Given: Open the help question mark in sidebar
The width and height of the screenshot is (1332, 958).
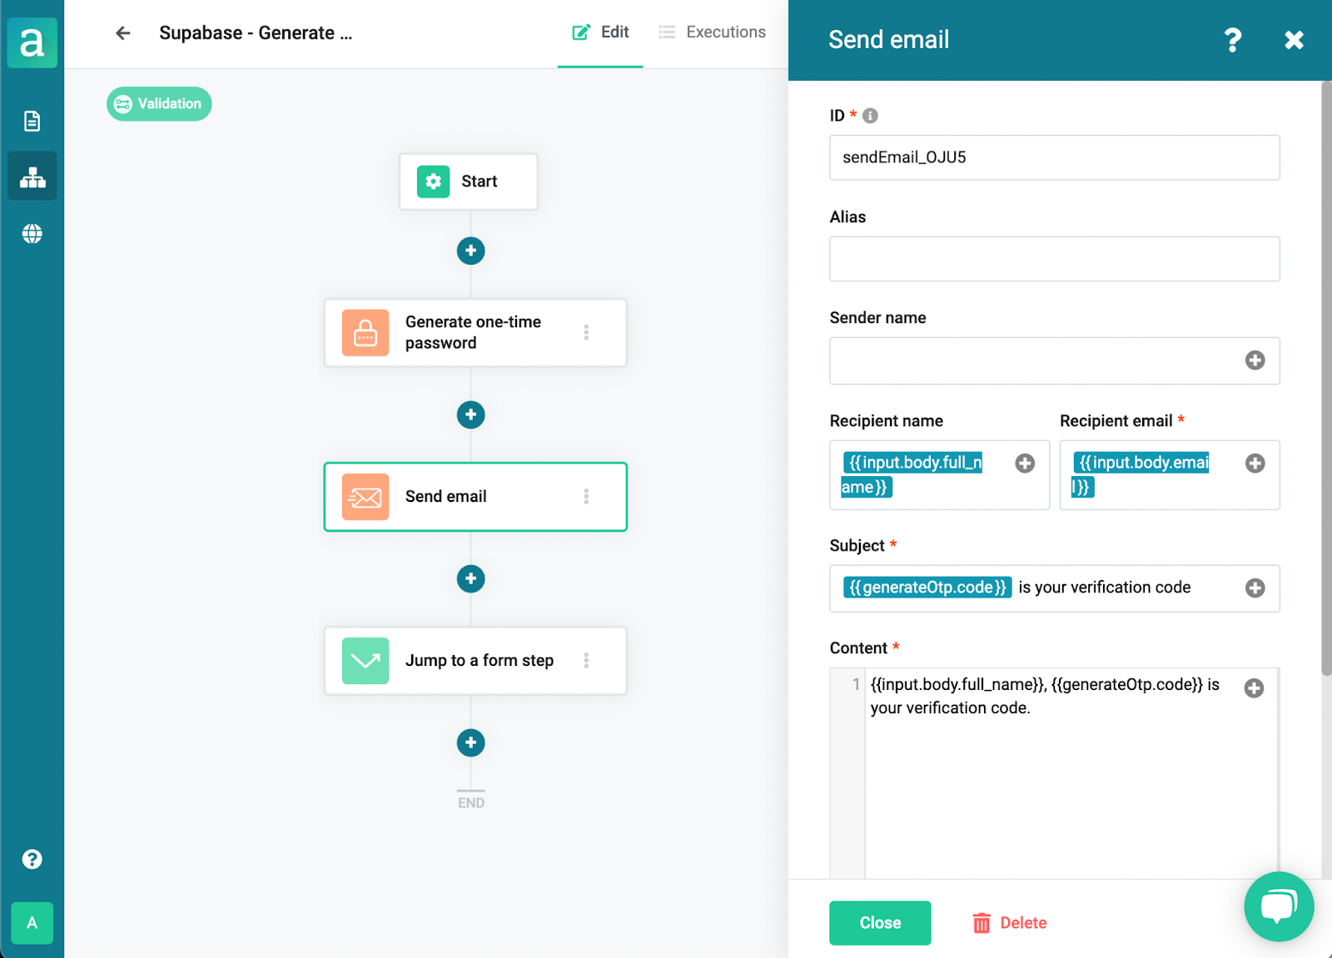Looking at the screenshot, I should [x=32, y=859].
